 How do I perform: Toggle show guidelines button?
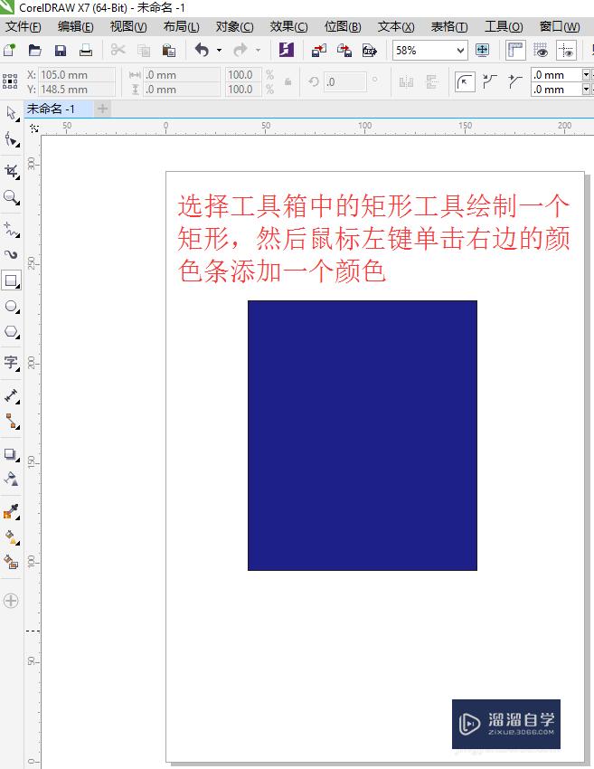pyautogui.click(x=566, y=50)
